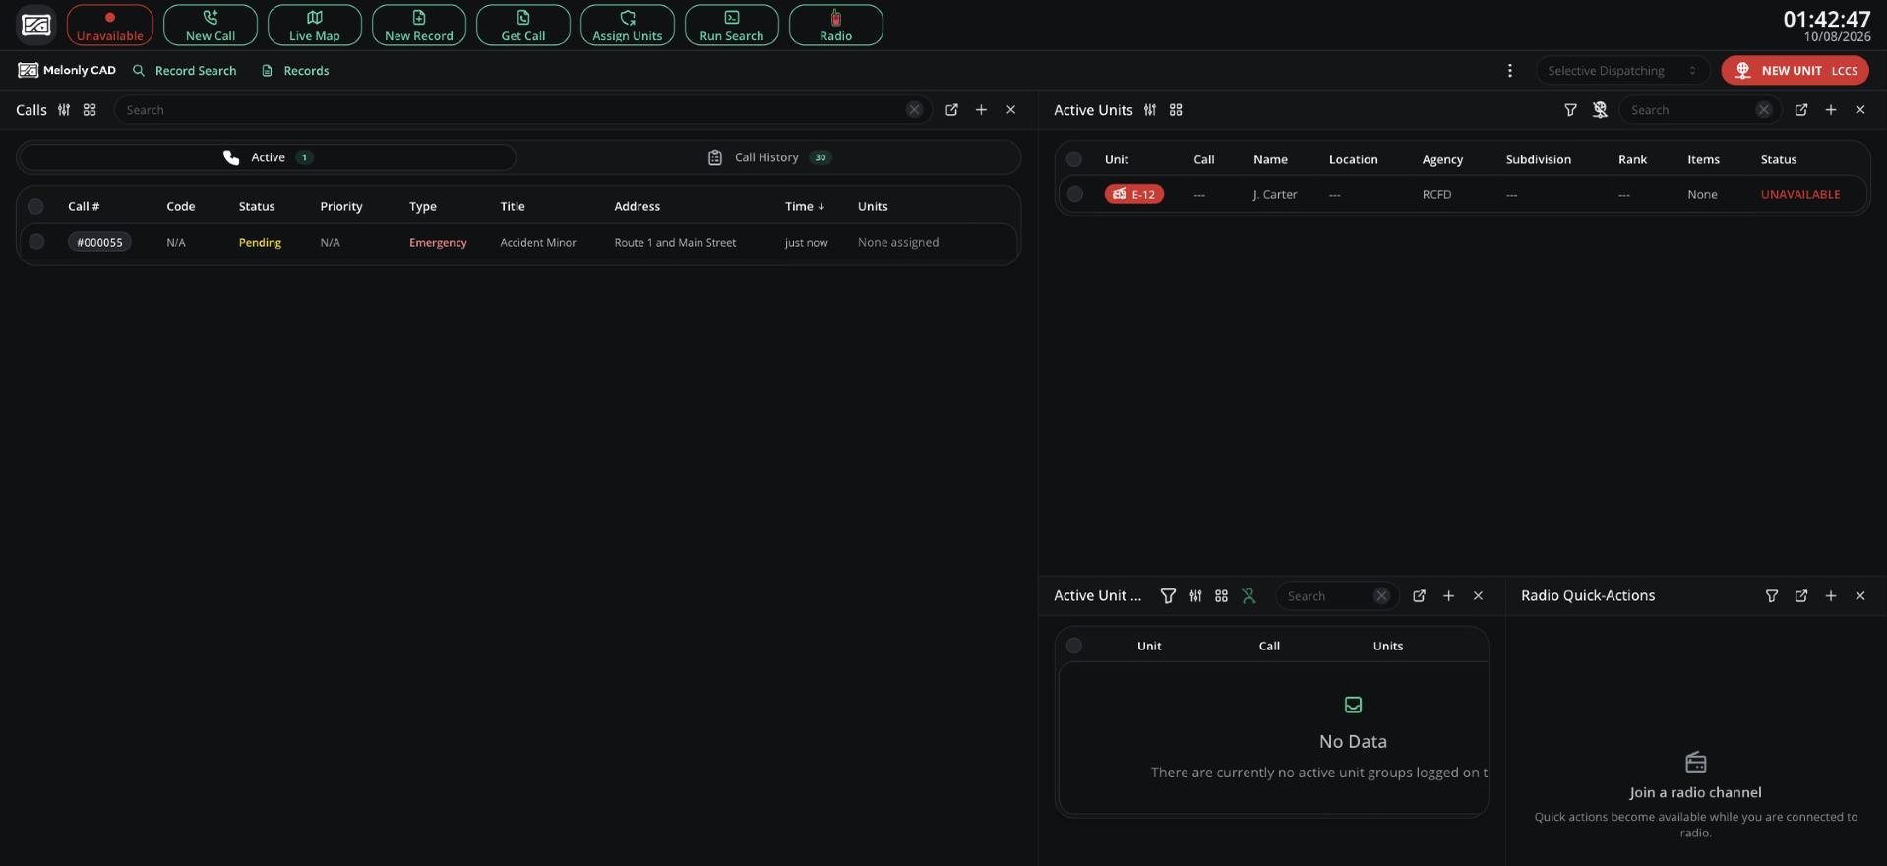Screen dimensions: 1887x866
Task: Select all calls header checkbox
Action: (x=35, y=207)
